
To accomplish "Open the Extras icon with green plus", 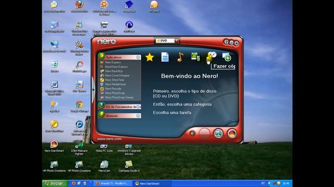I will pos(226,57).
